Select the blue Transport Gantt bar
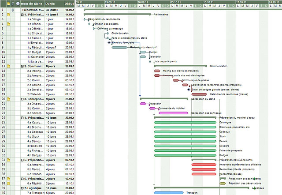Image resolution: width=282 pixels, height=195 pixels. click(169, 193)
